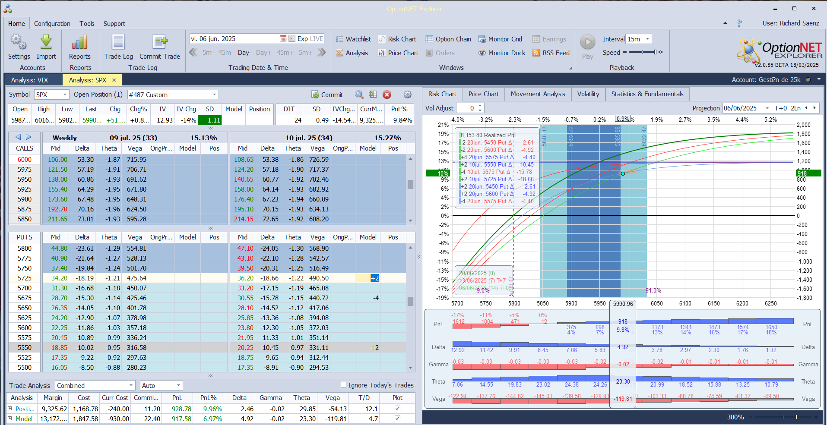Toggle the Ignore Today's Trades checkbox
Image resolution: width=827 pixels, height=425 pixels.
pos(344,385)
